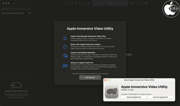
Task: Click the immersive video display icon in toolbar center
Action: [x=110, y=3]
